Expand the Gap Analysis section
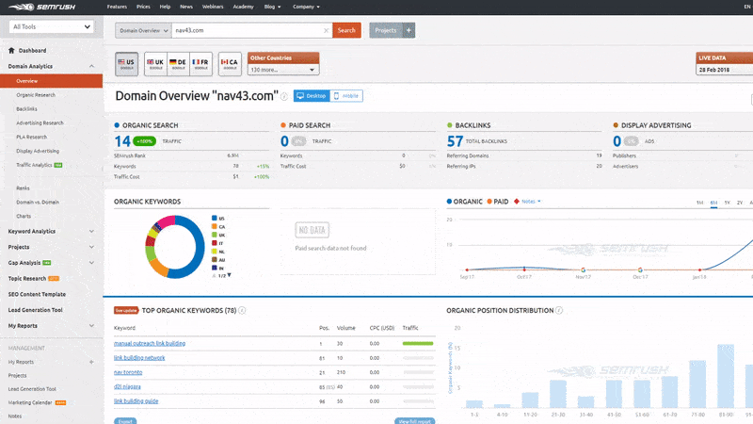753x424 pixels. [x=91, y=263]
